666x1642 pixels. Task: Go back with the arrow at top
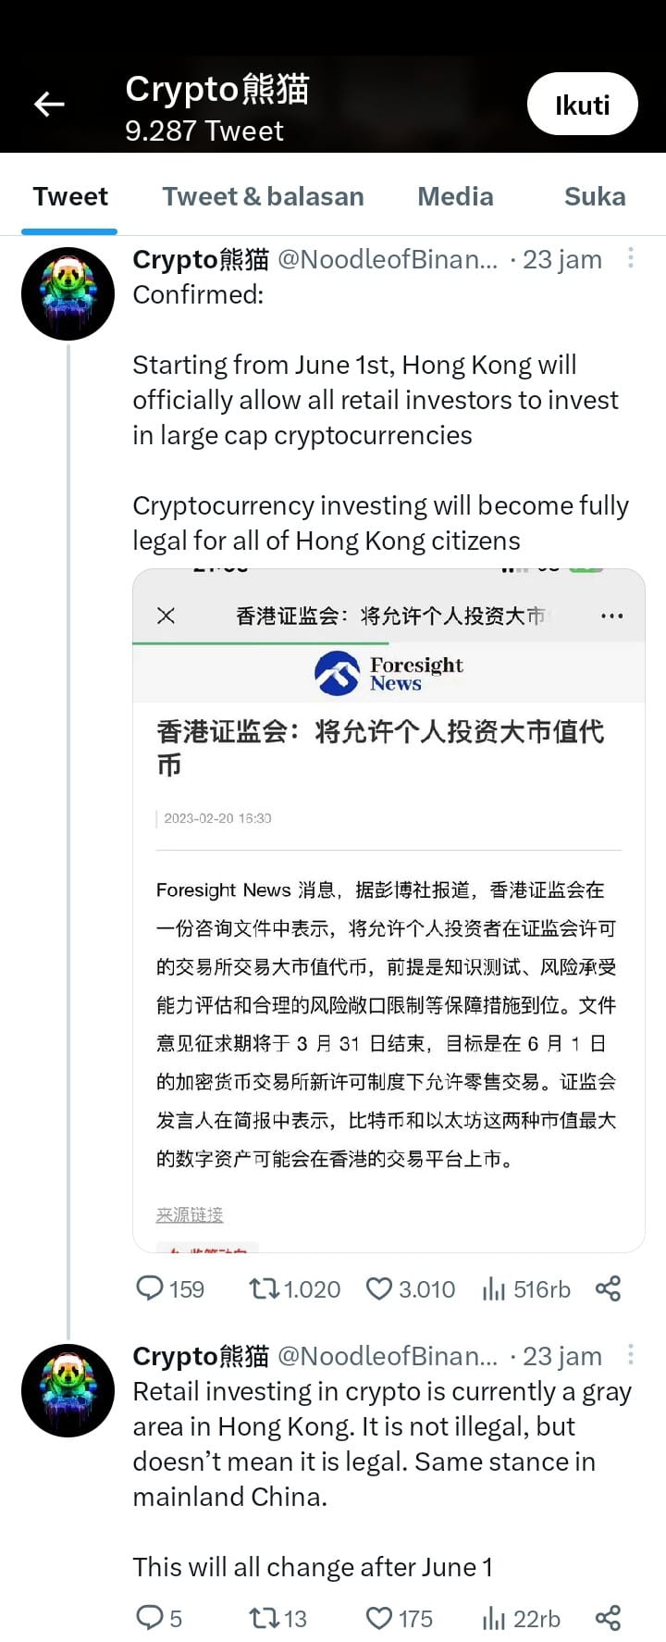pos(49,104)
